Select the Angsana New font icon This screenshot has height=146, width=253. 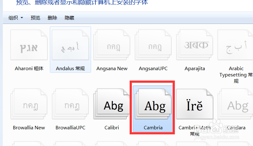coord(112,45)
